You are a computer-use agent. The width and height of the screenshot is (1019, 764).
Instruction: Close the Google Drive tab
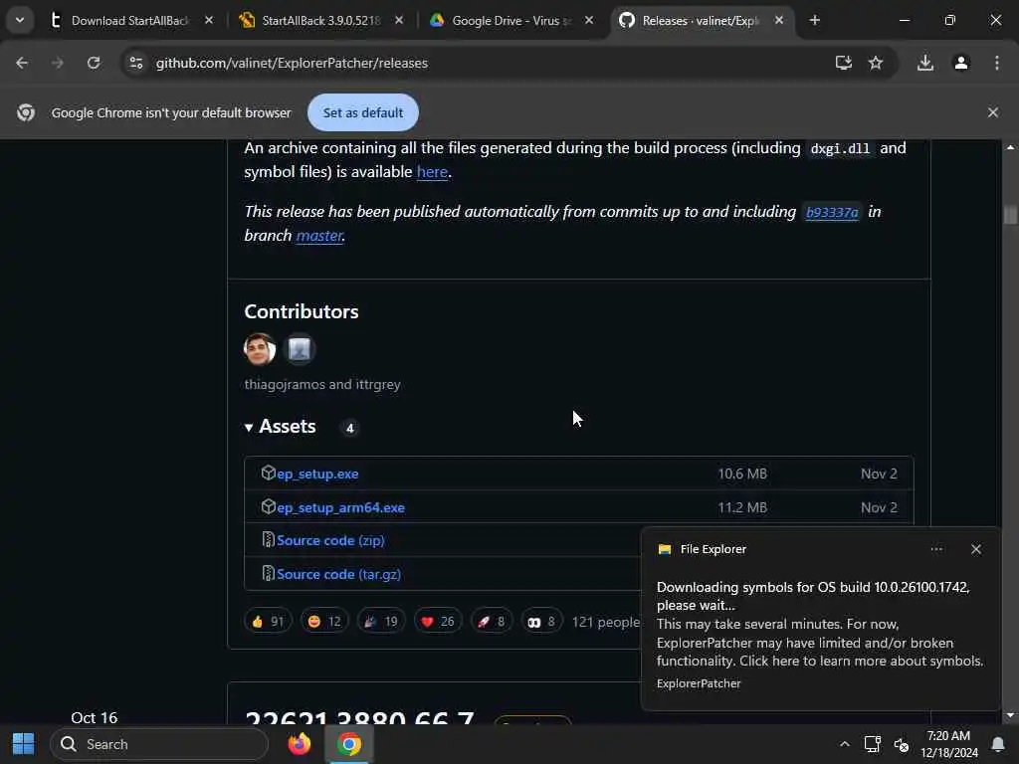(x=589, y=21)
